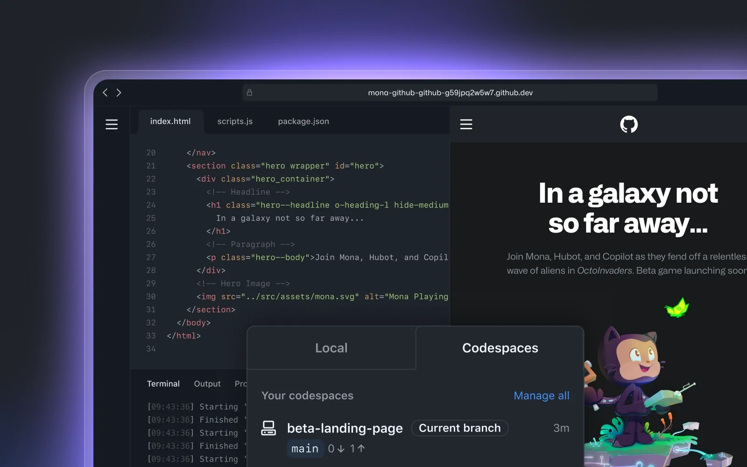Click the main branch label
The height and width of the screenshot is (467, 747).
[x=305, y=449]
